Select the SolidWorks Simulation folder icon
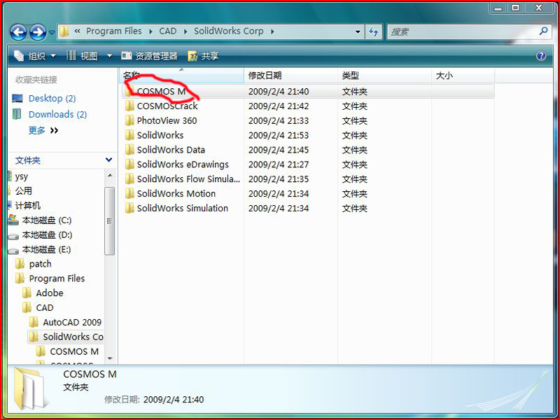This screenshot has width=560, height=420. click(x=129, y=208)
